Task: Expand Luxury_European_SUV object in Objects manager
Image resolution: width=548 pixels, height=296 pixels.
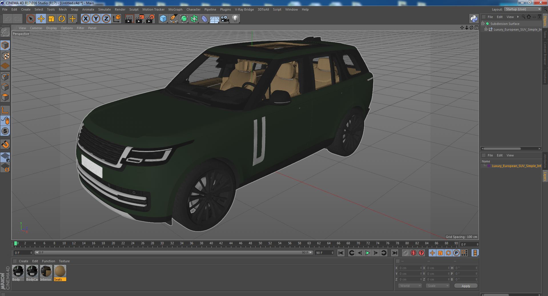Action: point(486,29)
